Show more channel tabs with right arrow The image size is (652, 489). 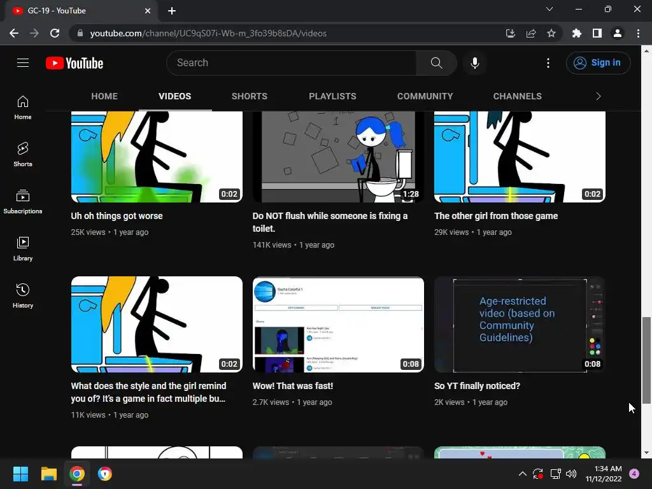click(x=599, y=96)
